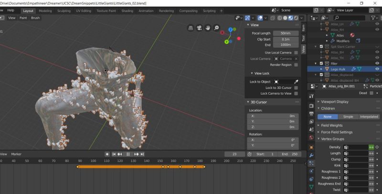This screenshot has height=194, width=382.
Task: Click the Focal Length value field
Action: (x=286, y=33)
